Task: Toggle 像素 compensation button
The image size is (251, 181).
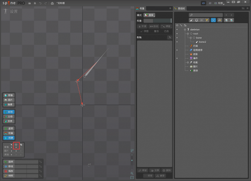Action: tap(9, 105)
